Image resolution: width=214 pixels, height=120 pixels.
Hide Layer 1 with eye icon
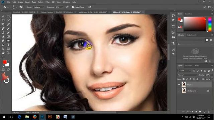[x=179, y=85]
